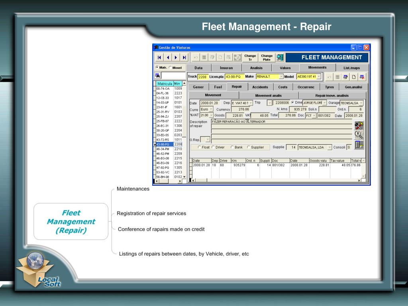
Task: Open the %VAT 21.00 dropdown
Action: tap(211, 115)
